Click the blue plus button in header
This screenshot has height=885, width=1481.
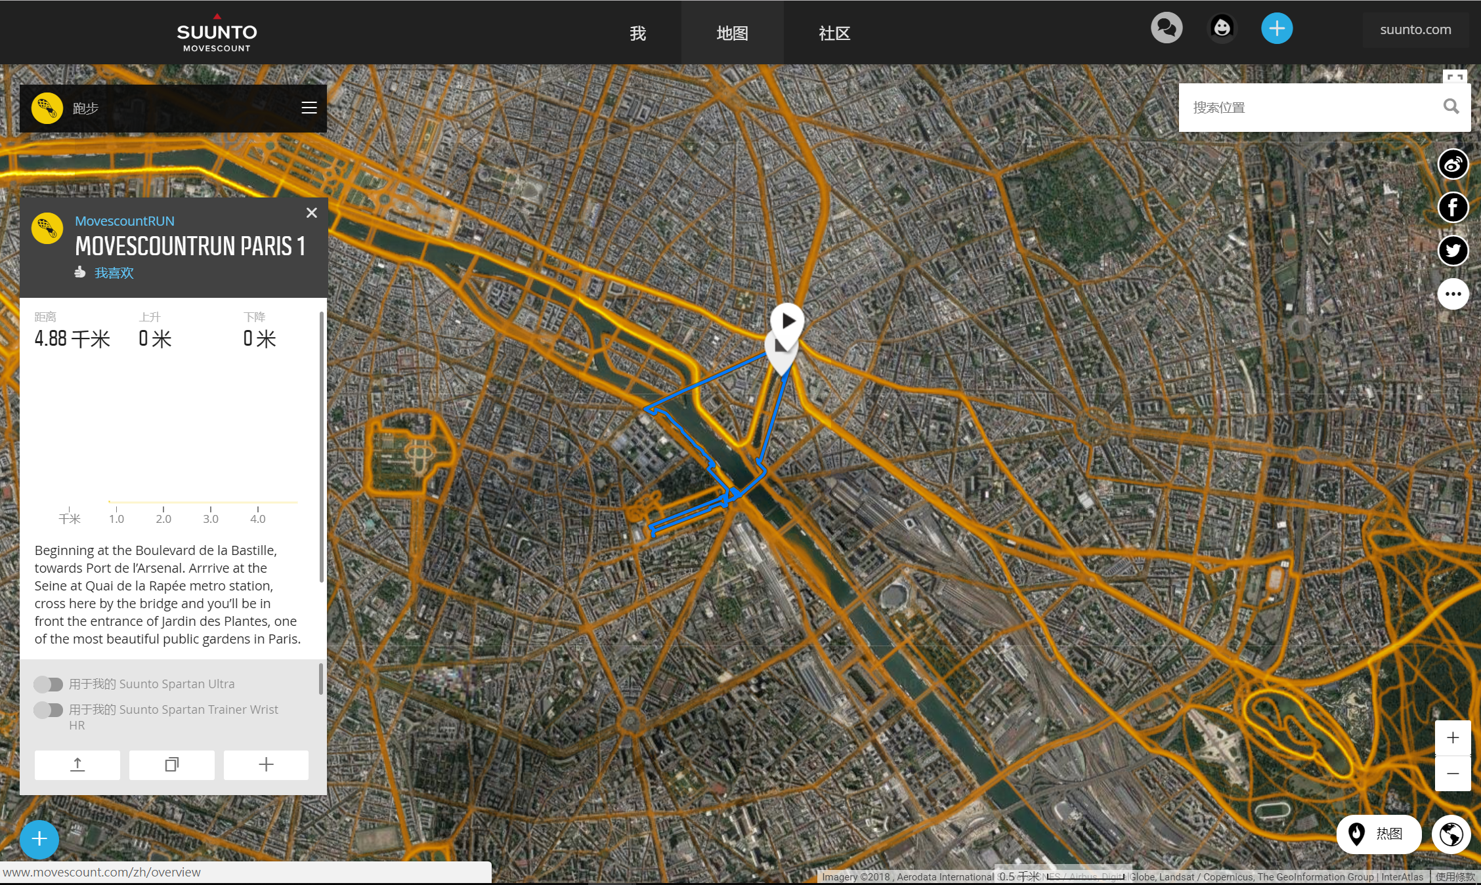(1277, 28)
